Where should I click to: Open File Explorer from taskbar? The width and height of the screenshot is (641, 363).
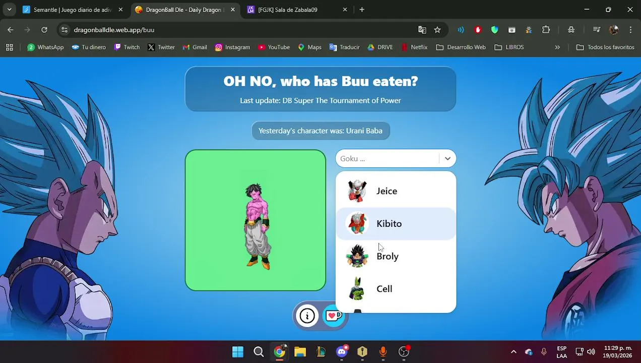point(300,351)
